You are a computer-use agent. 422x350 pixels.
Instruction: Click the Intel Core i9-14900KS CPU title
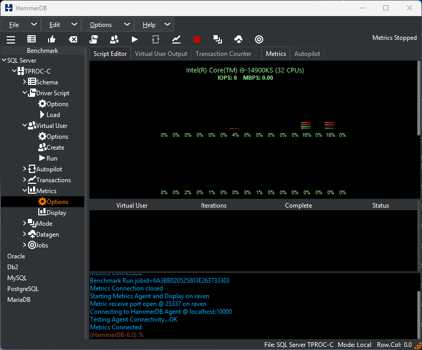tap(245, 70)
